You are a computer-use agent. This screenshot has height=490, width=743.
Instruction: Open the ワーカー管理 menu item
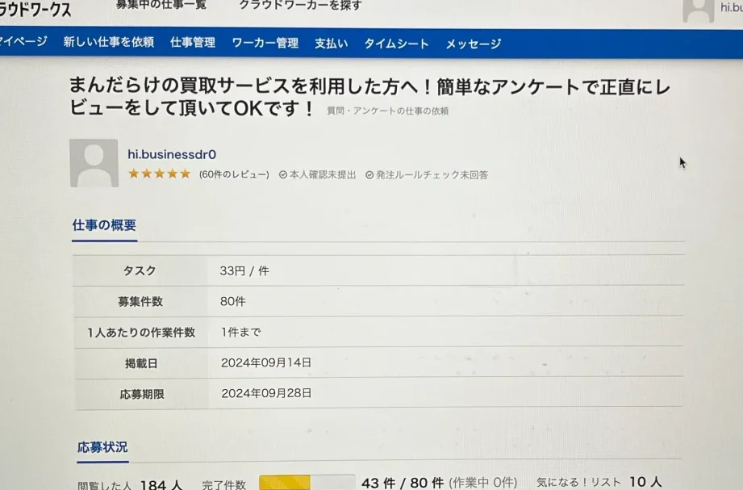pyautogui.click(x=265, y=43)
